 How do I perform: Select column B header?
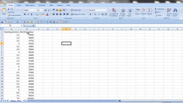coord(27,29)
